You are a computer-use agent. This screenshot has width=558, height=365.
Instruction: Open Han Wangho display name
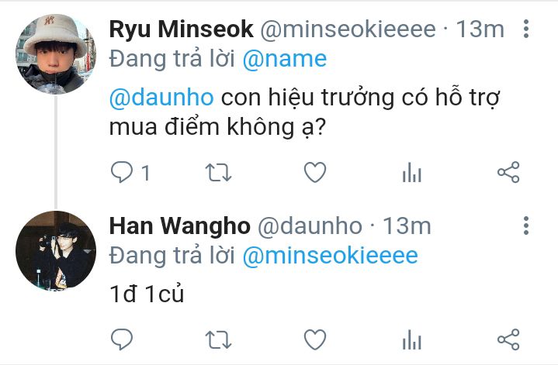click(x=180, y=226)
